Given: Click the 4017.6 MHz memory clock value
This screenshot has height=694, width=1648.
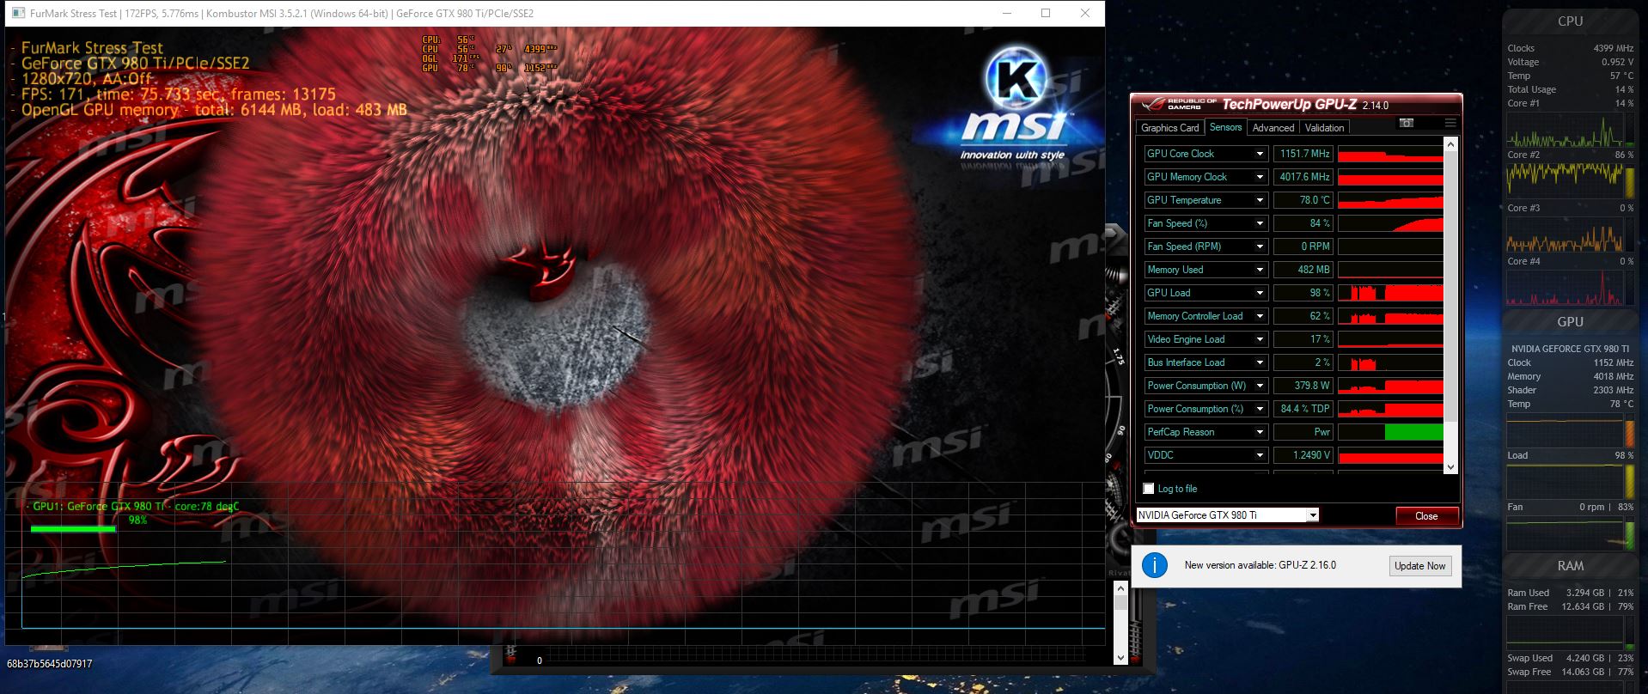Looking at the screenshot, I should pyautogui.click(x=1303, y=177).
